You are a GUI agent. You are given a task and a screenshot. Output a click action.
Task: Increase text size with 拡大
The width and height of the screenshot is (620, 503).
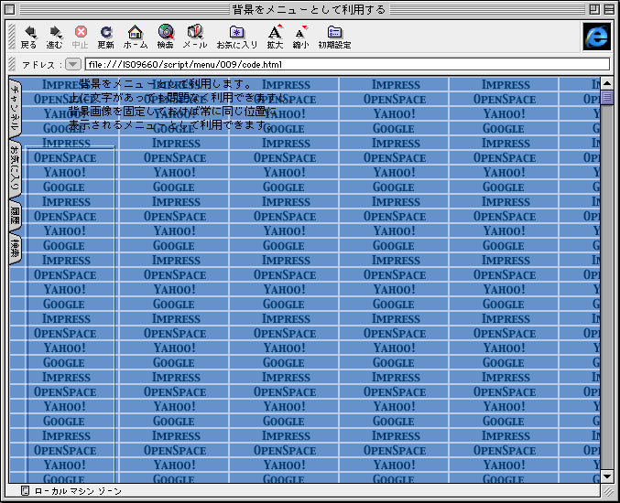click(276, 37)
